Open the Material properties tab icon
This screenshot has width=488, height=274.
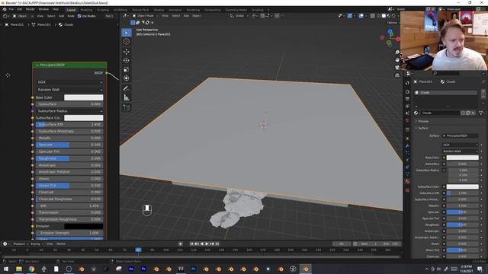(x=407, y=181)
